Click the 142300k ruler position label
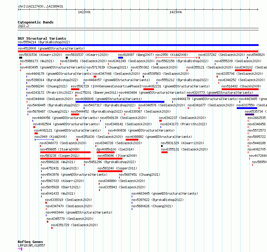 [x=176, y=12]
